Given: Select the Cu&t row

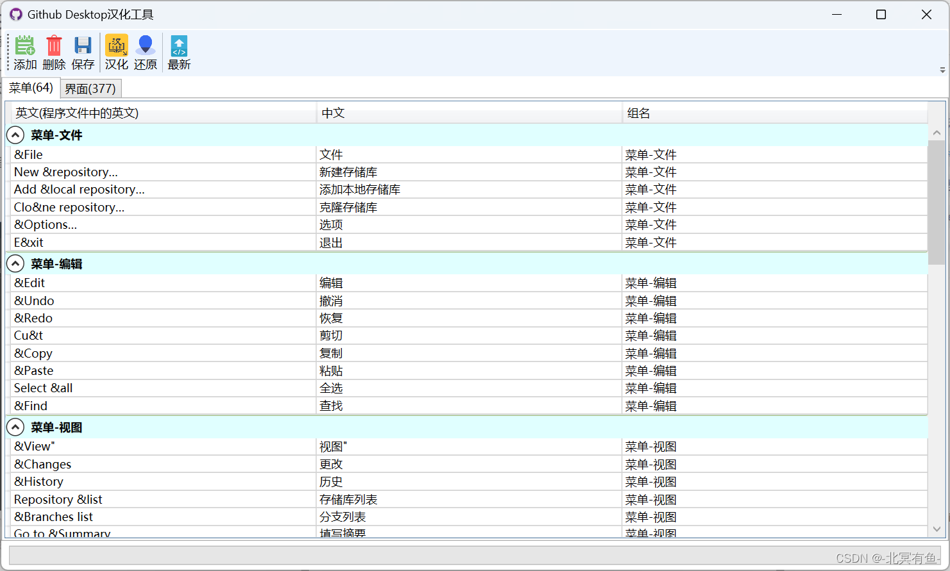Looking at the screenshot, I should click(x=469, y=336).
